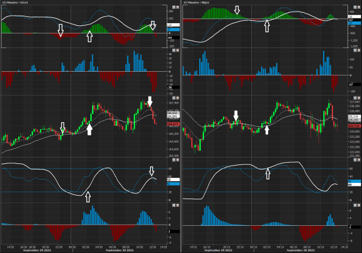Click the '15 Minutes =NQn1' chart title
The width and height of the screenshot is (362, 253).
point(196,2)
